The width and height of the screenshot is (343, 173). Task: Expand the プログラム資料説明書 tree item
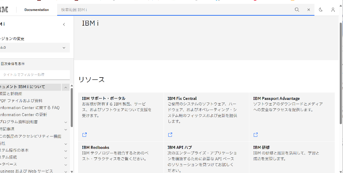pos(66,122)
